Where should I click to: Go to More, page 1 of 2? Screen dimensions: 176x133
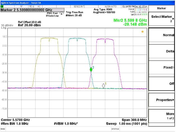point(161,116)
